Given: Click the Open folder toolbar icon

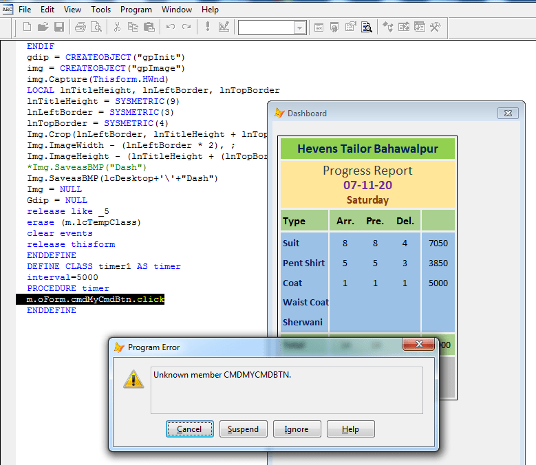Looking at the screenshot, I should click(x=43, y=27).
